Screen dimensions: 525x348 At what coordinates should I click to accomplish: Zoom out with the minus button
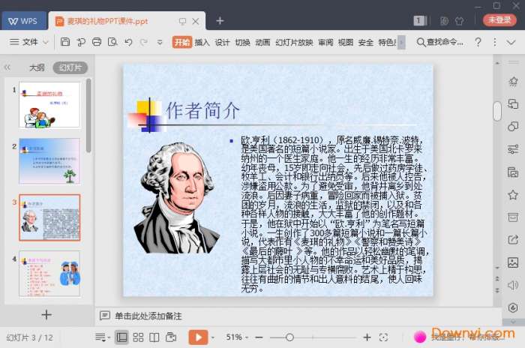point(259,337)
